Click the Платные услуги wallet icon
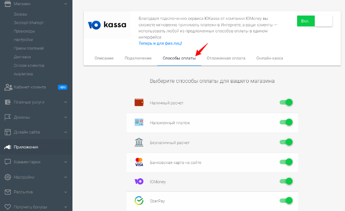The width and height of the screenshot is (345, 211). [8, 102]
